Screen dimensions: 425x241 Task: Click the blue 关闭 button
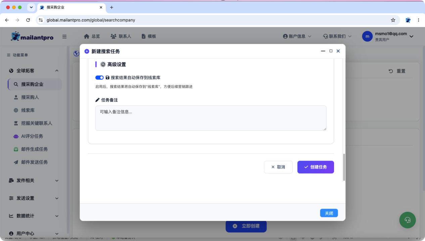click(329, 213)
